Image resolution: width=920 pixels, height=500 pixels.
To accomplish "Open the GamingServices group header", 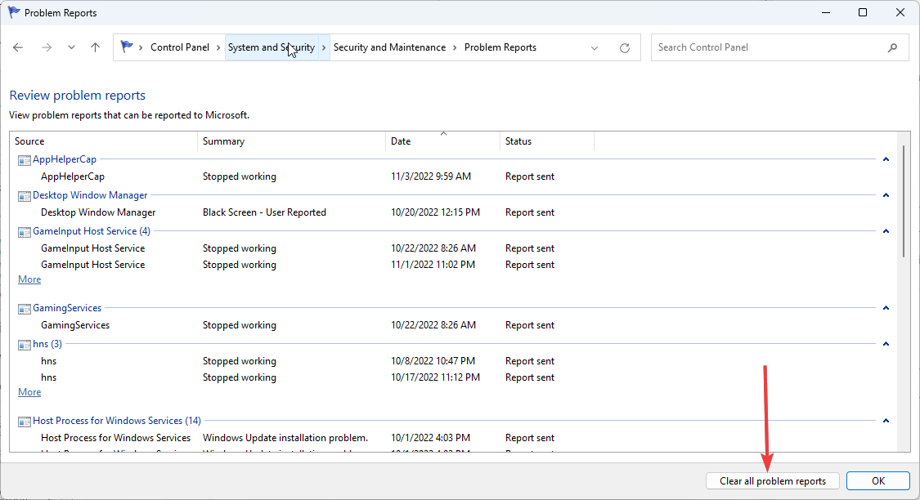I will click(67, 308).
